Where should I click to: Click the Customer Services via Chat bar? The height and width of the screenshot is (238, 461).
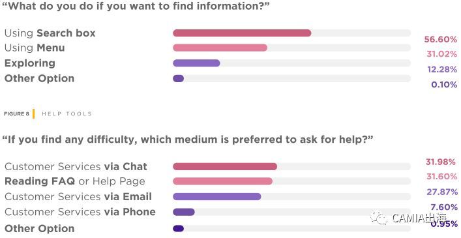coord(224,167)
